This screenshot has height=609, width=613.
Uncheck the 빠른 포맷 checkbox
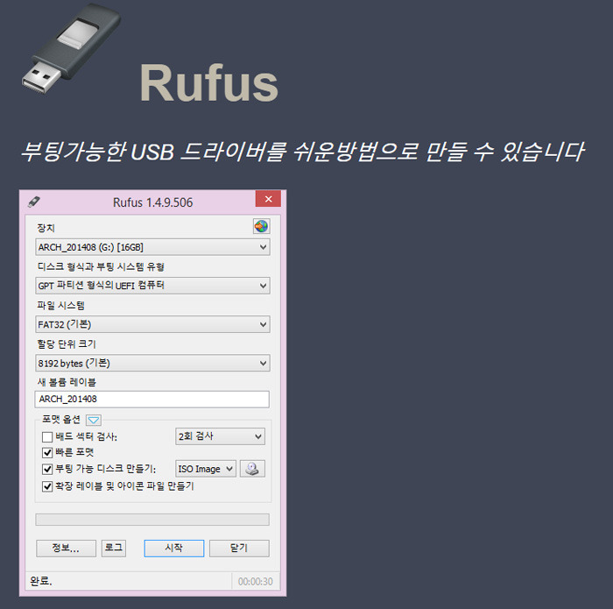click(47, 452)
